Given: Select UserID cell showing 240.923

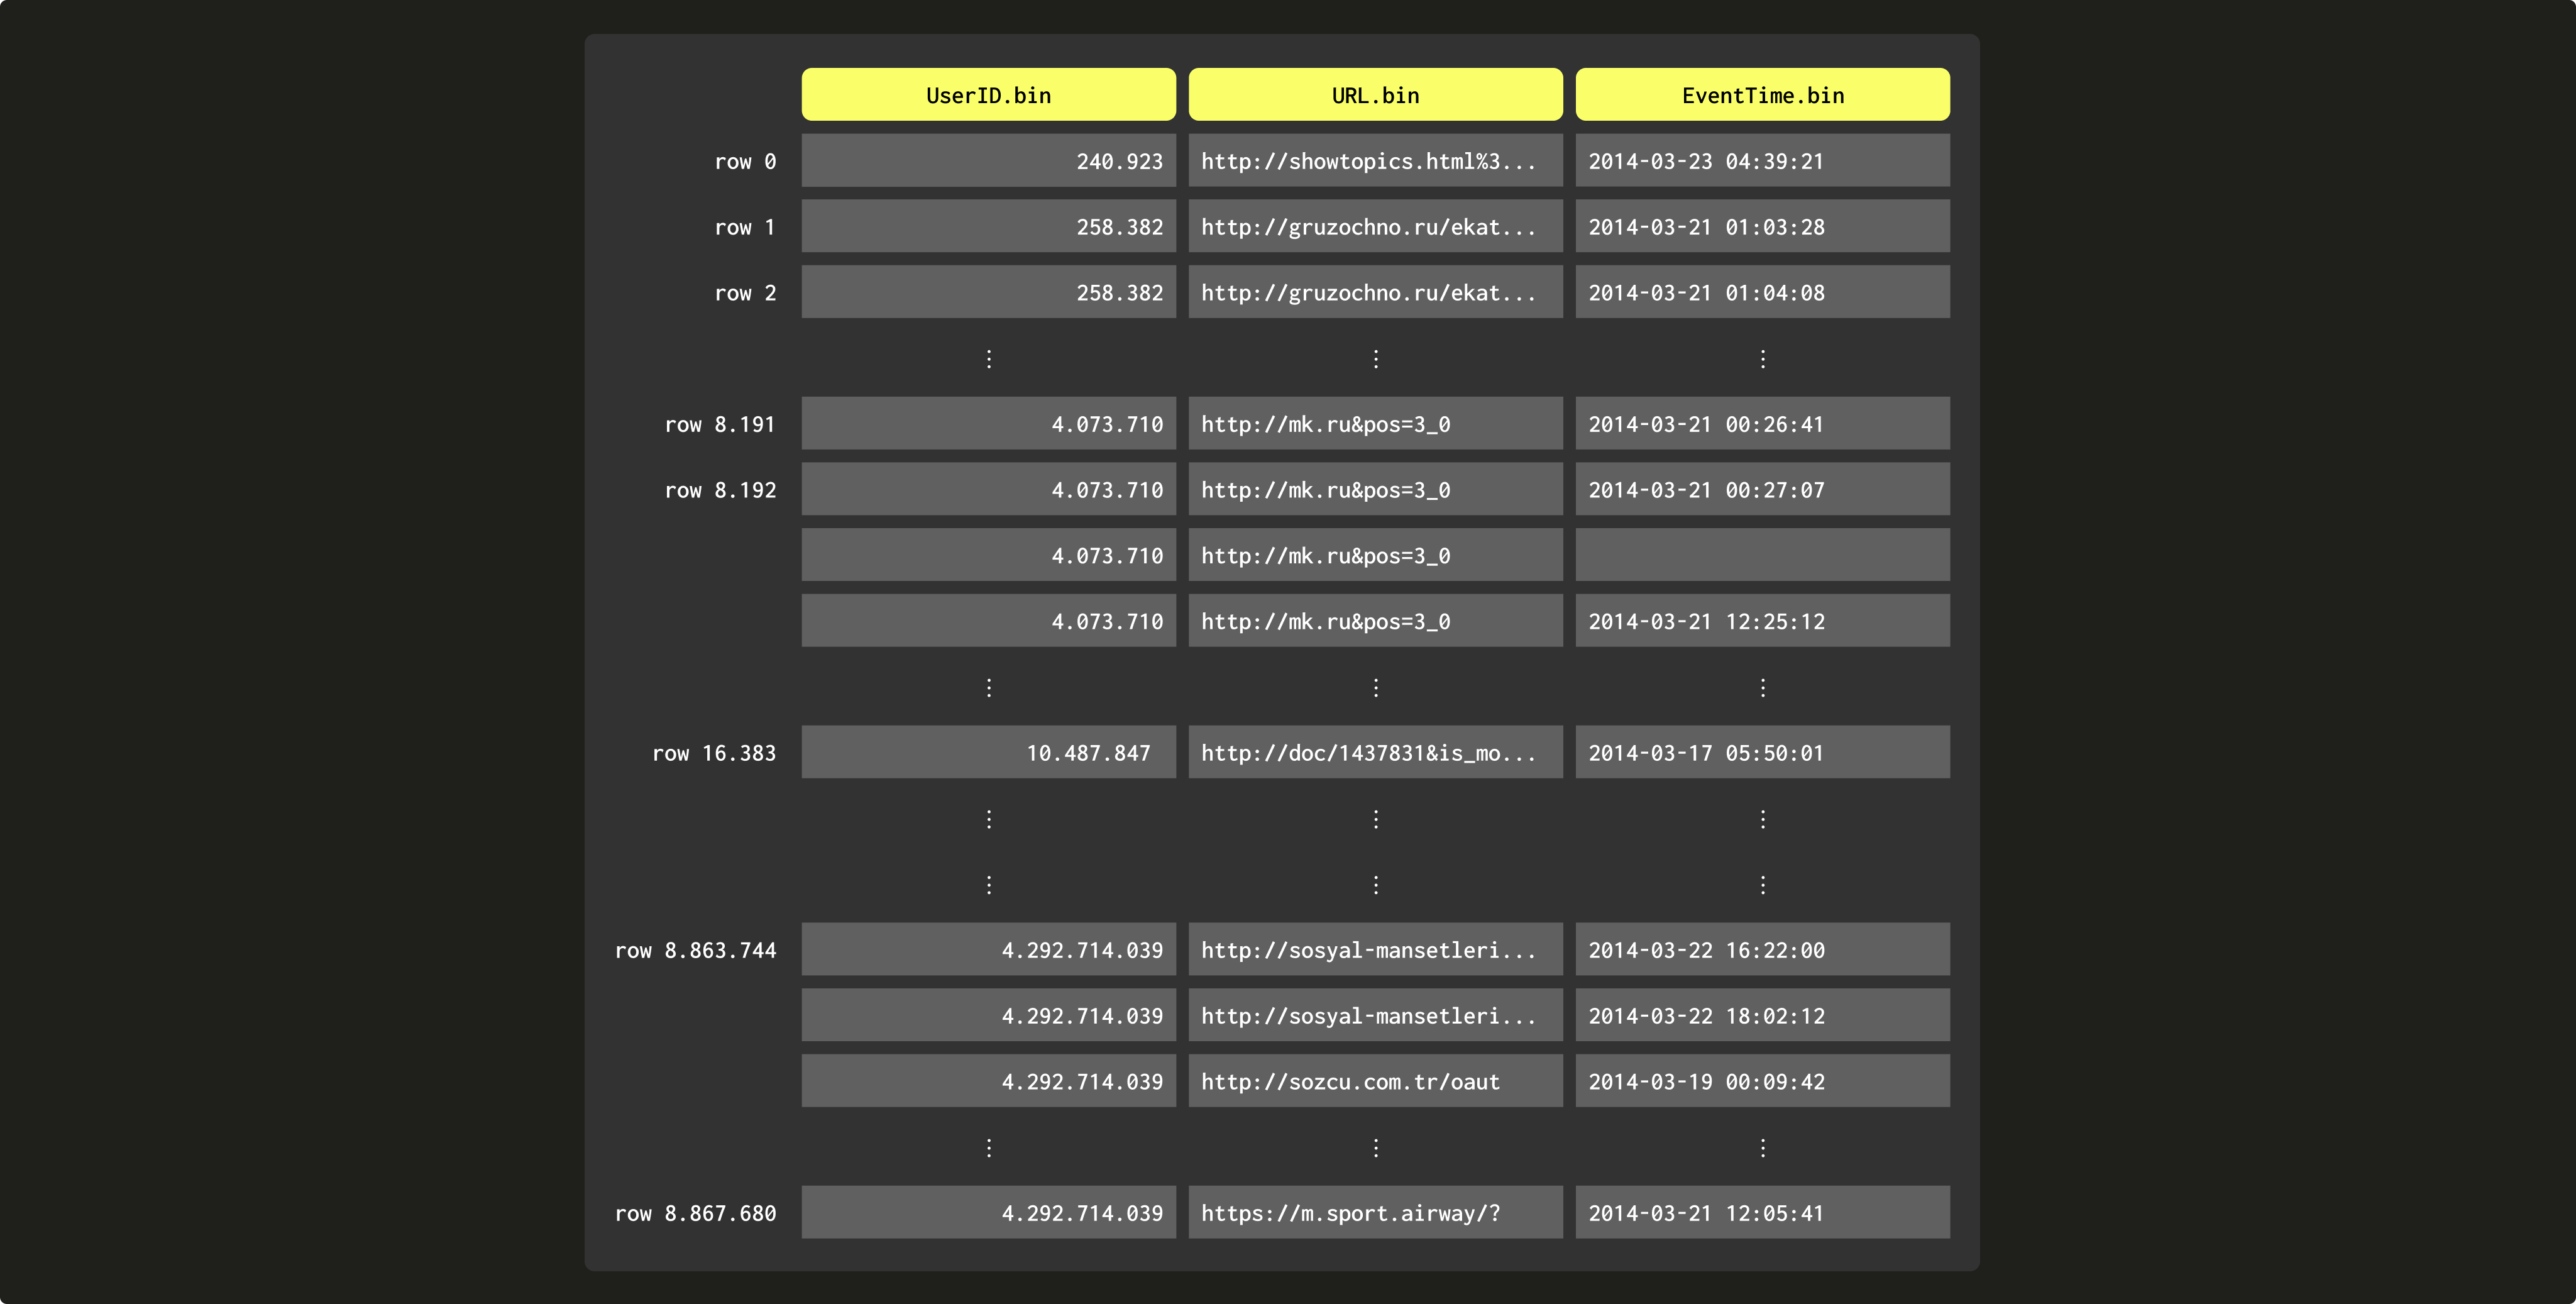Looking at the screenshot, I should (x=988, y=161).
